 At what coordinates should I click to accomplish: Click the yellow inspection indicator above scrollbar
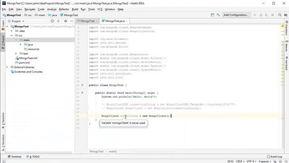coord(283,26)
